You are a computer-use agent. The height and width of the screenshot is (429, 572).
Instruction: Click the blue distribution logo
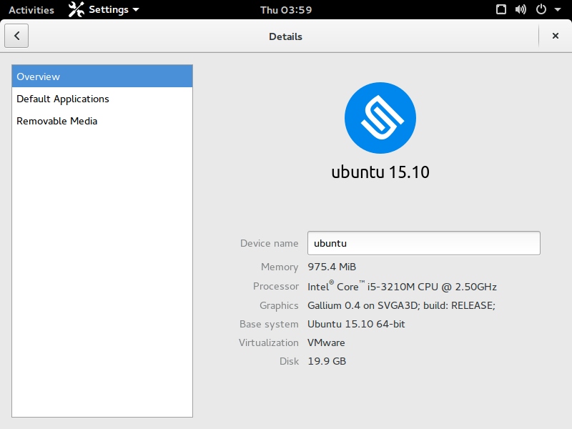point(380,118)
